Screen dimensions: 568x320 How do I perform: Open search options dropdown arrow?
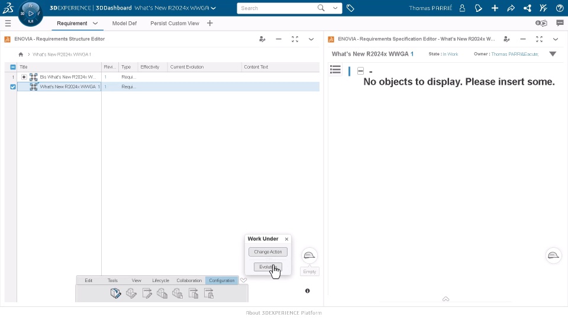point(335,8)
